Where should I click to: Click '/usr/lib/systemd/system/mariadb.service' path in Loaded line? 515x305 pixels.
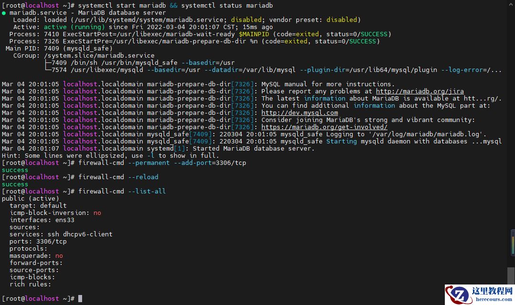tap(149, 20)
